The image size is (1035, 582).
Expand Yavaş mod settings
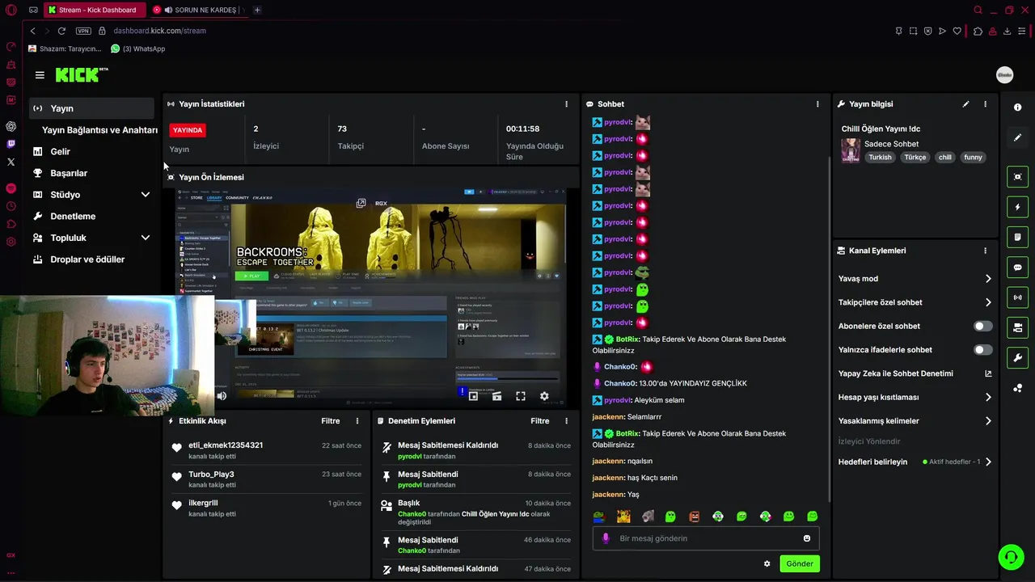point(988,279)
